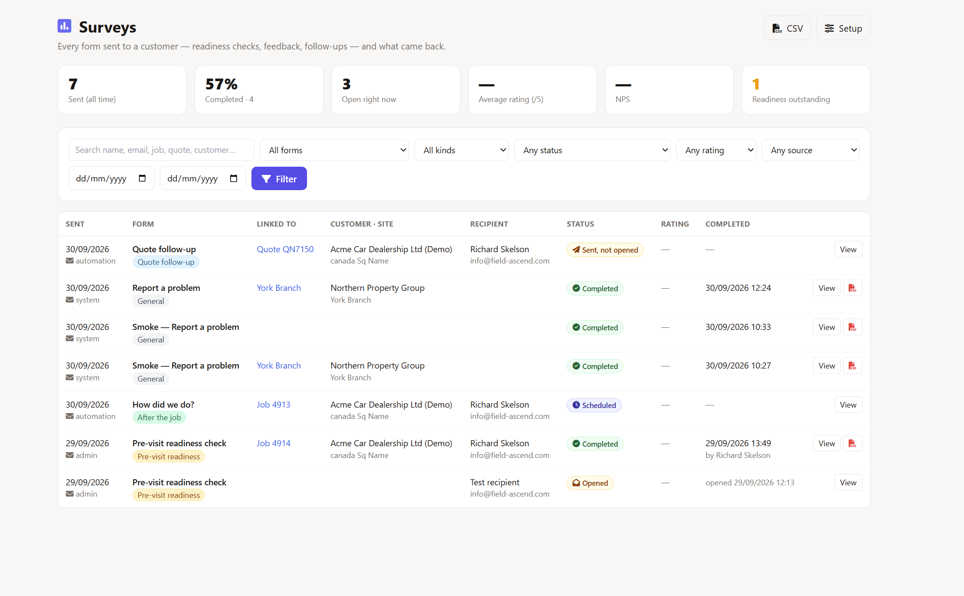This screenshot has height=596, width=964.
Task: View the Test recipient readiness check
Action: 848,482
